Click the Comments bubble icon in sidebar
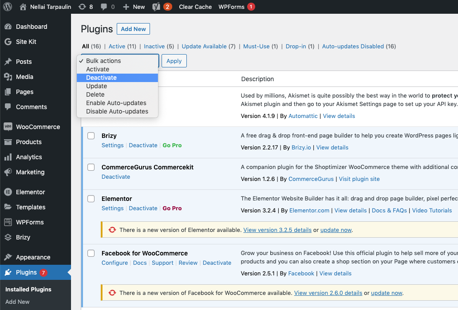The width and height of the screenshot is (458, 310). [x=8, y=107]
